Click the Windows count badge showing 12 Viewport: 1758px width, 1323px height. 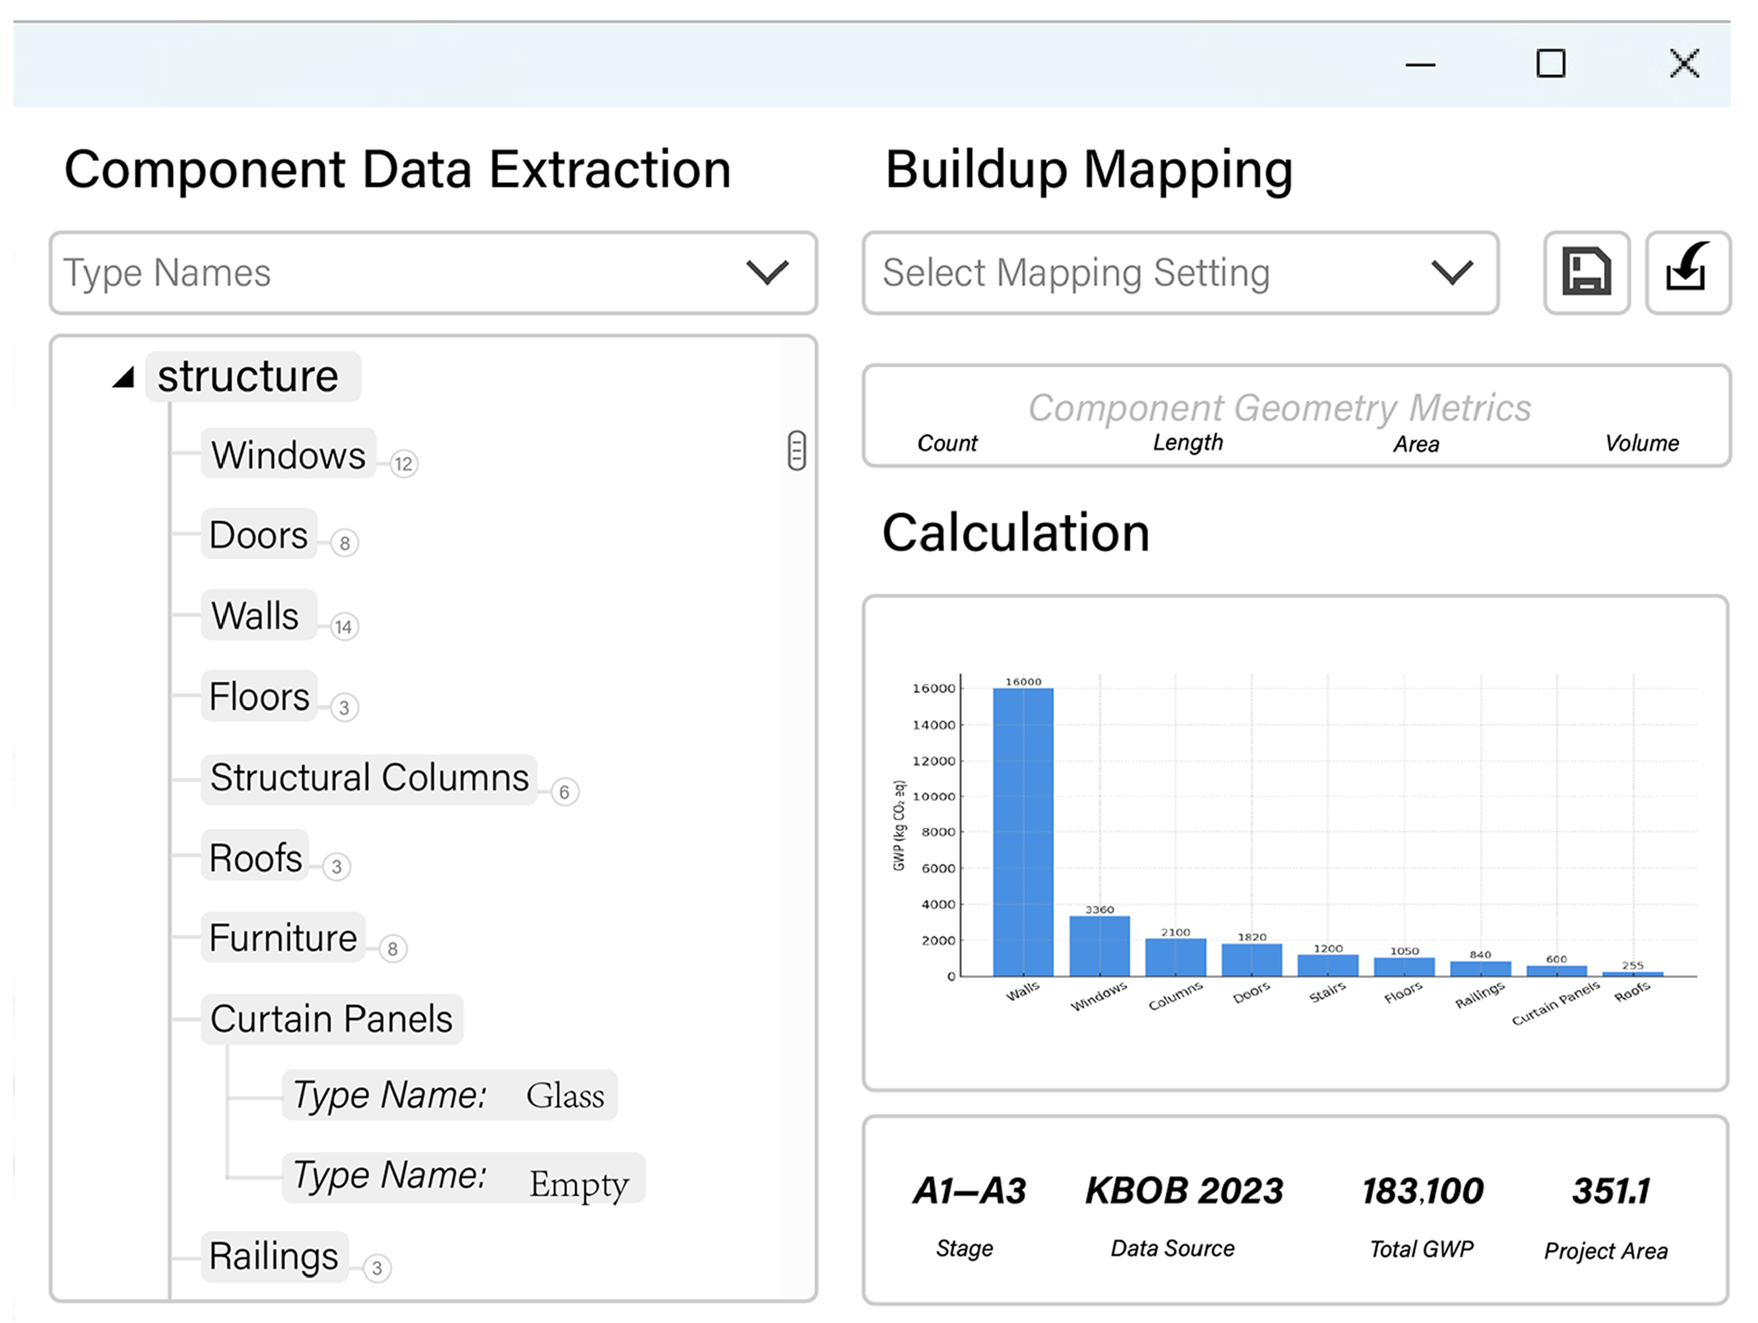click(404, 464)
